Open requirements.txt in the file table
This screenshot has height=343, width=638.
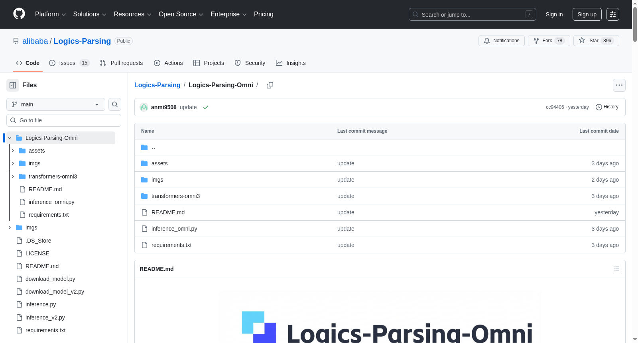click(x=171, y=245)
